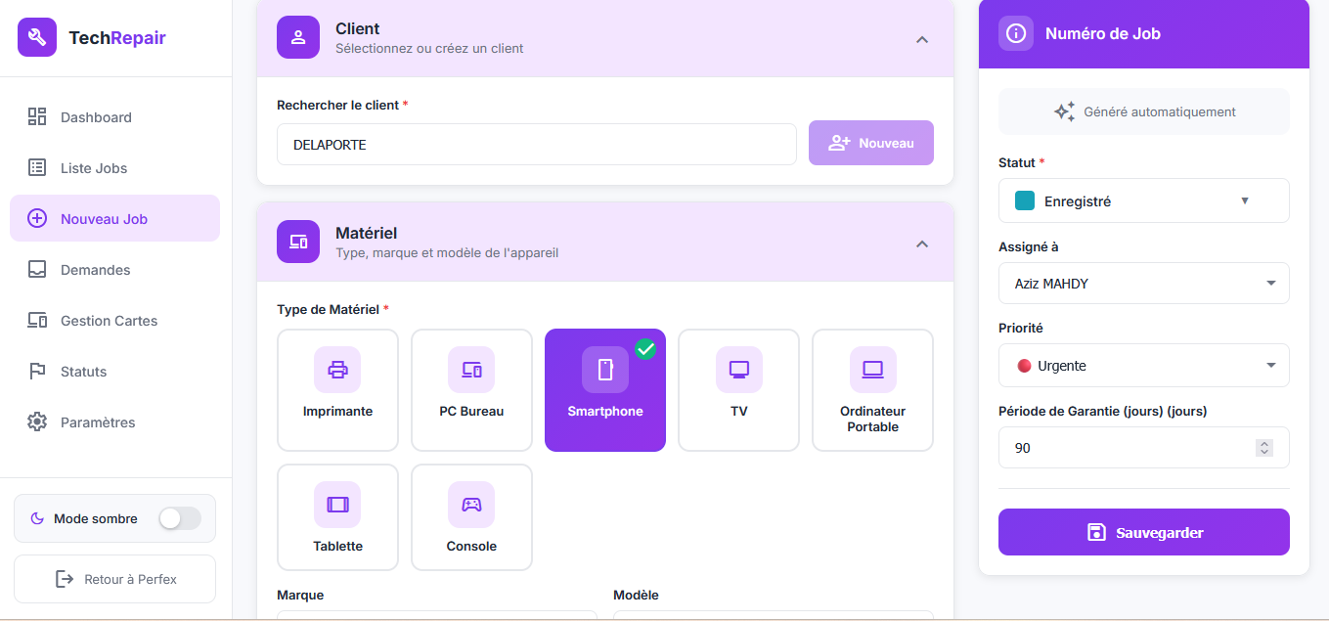1329x621 pixels.
Task: Click the info icon beside Numéro de Job
Action: point(1016,33)
